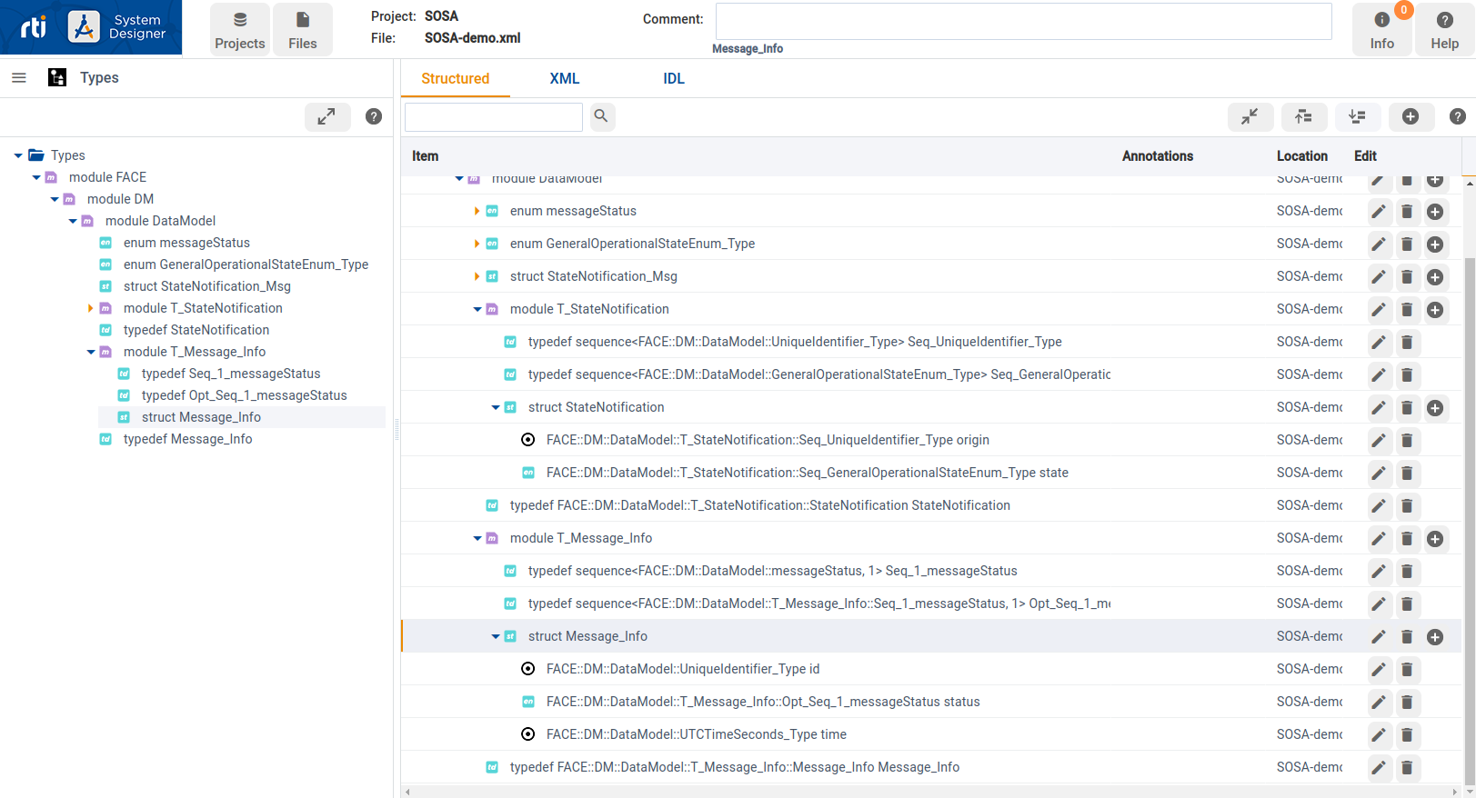This screenshot has width=1476, height=798.
Task: Edit the enum messageStatus row
Action: (x=1379, y=212)
